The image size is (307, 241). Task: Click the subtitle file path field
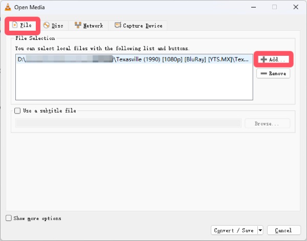click(x=128, y=123)
